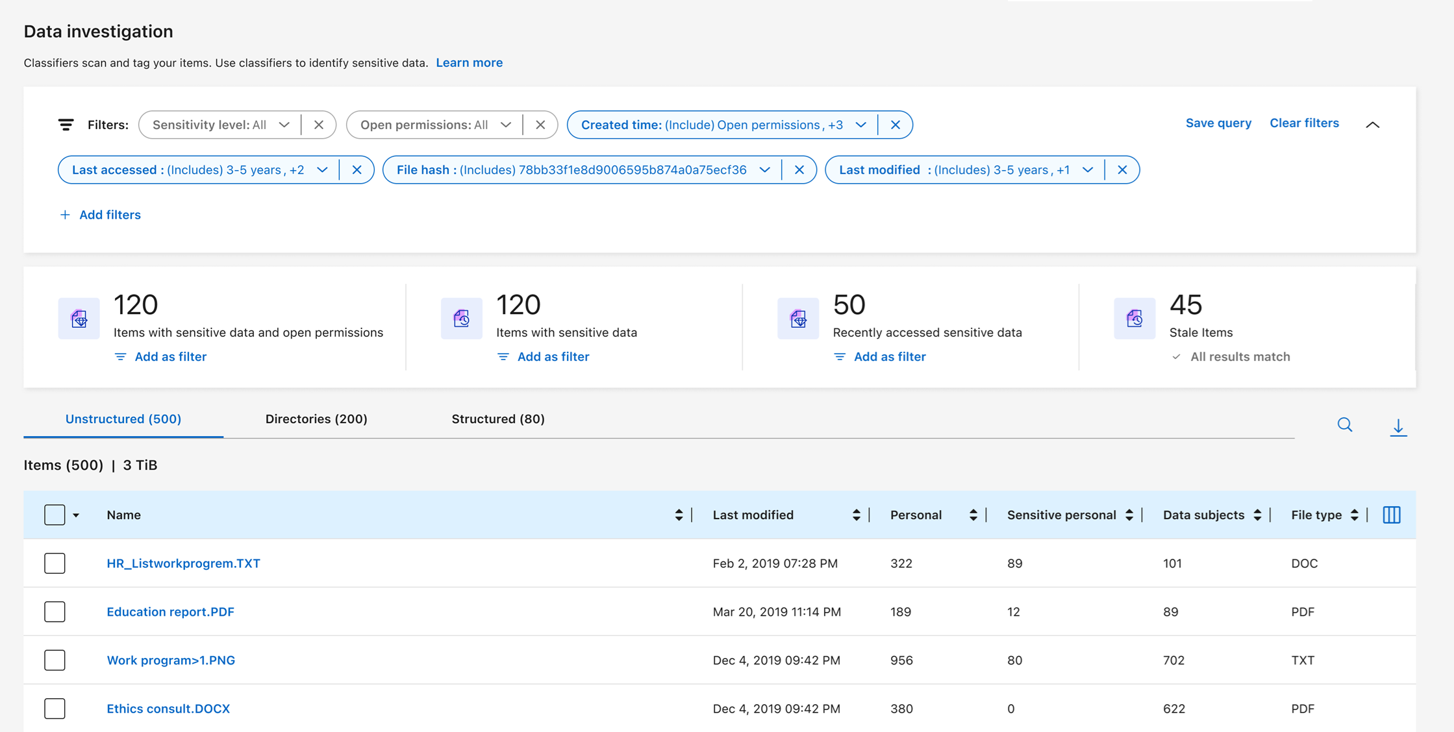The width and height of the screenshot is (1454, 732).
Task: Remove the Last accessed filter chip
Action: 357,170
